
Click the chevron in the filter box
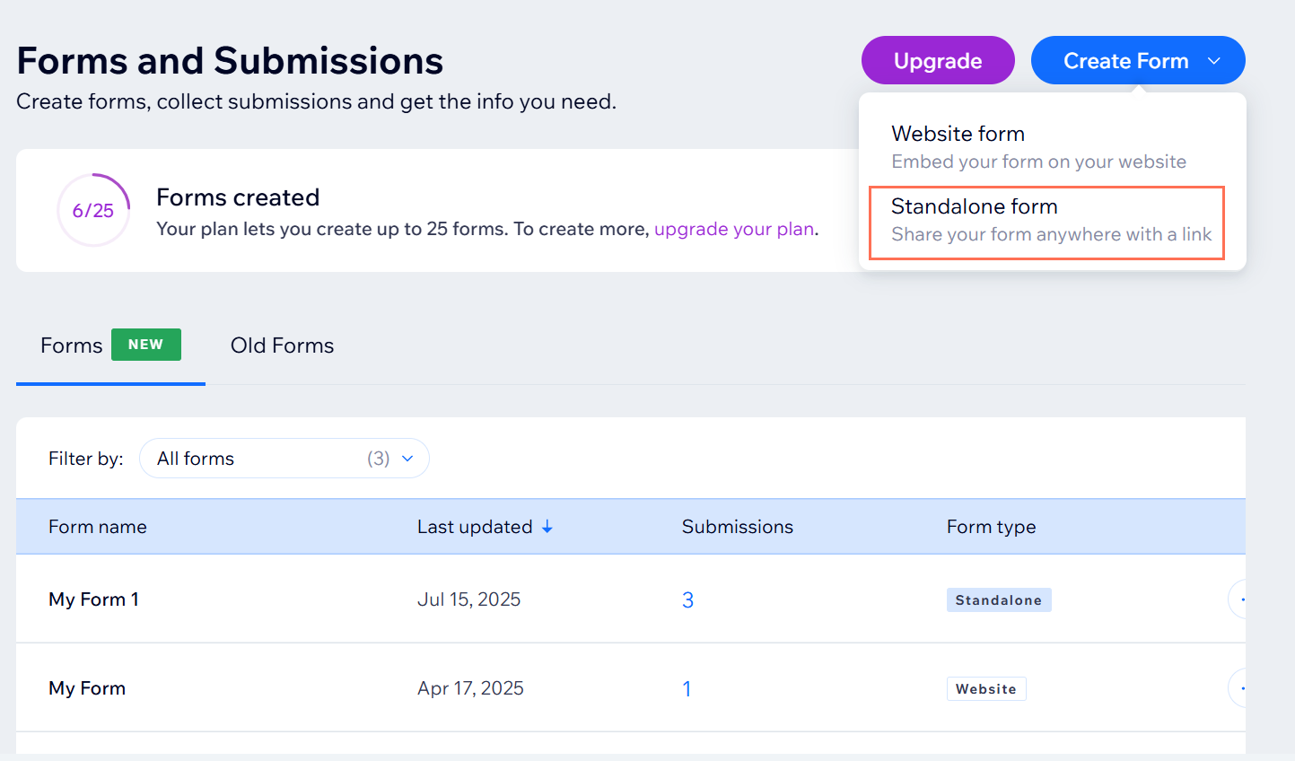pyautogui.click(x=407, y=459)
